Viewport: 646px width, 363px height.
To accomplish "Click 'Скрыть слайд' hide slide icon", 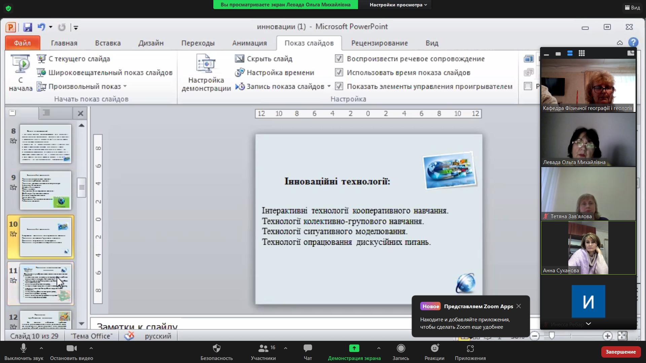I will (x=240, y=59).
